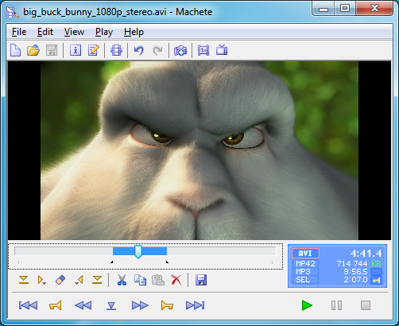Toggle the KB size unit indicator

coord(376,263)
